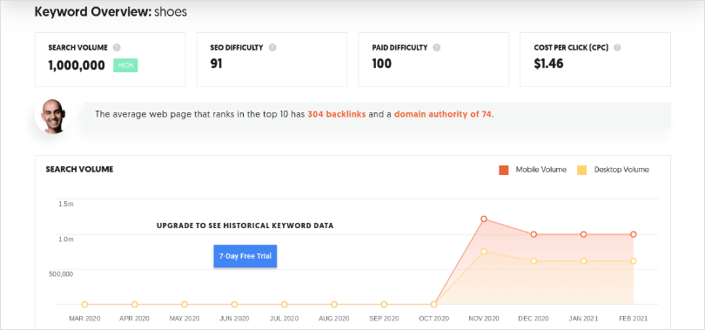
Task: Open the domain authority of 74 link
Action: 442,114
